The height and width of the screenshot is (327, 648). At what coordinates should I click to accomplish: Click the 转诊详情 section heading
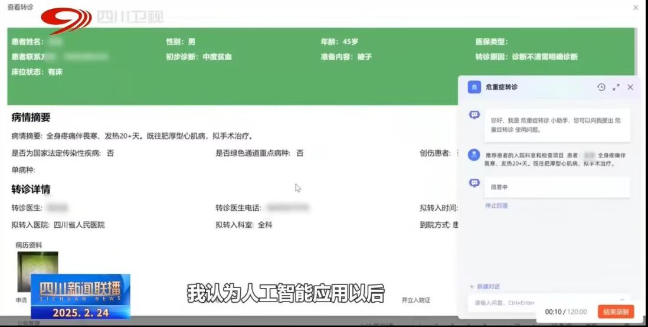click(31, 189)
